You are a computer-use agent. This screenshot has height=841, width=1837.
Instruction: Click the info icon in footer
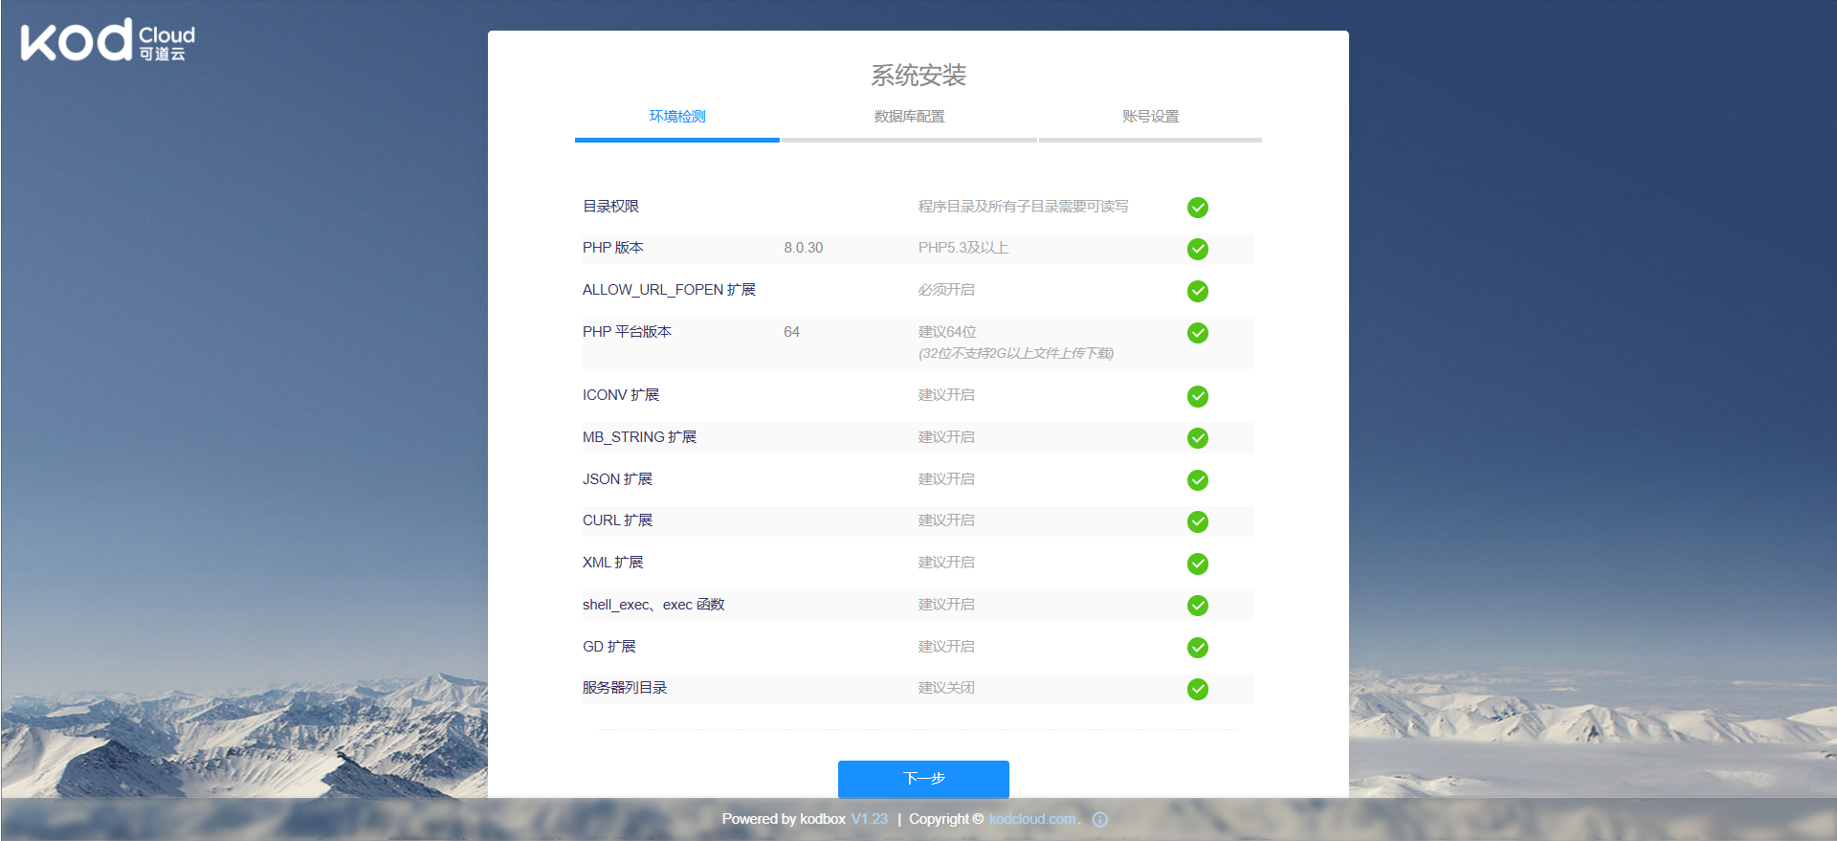click(1100, 820)
